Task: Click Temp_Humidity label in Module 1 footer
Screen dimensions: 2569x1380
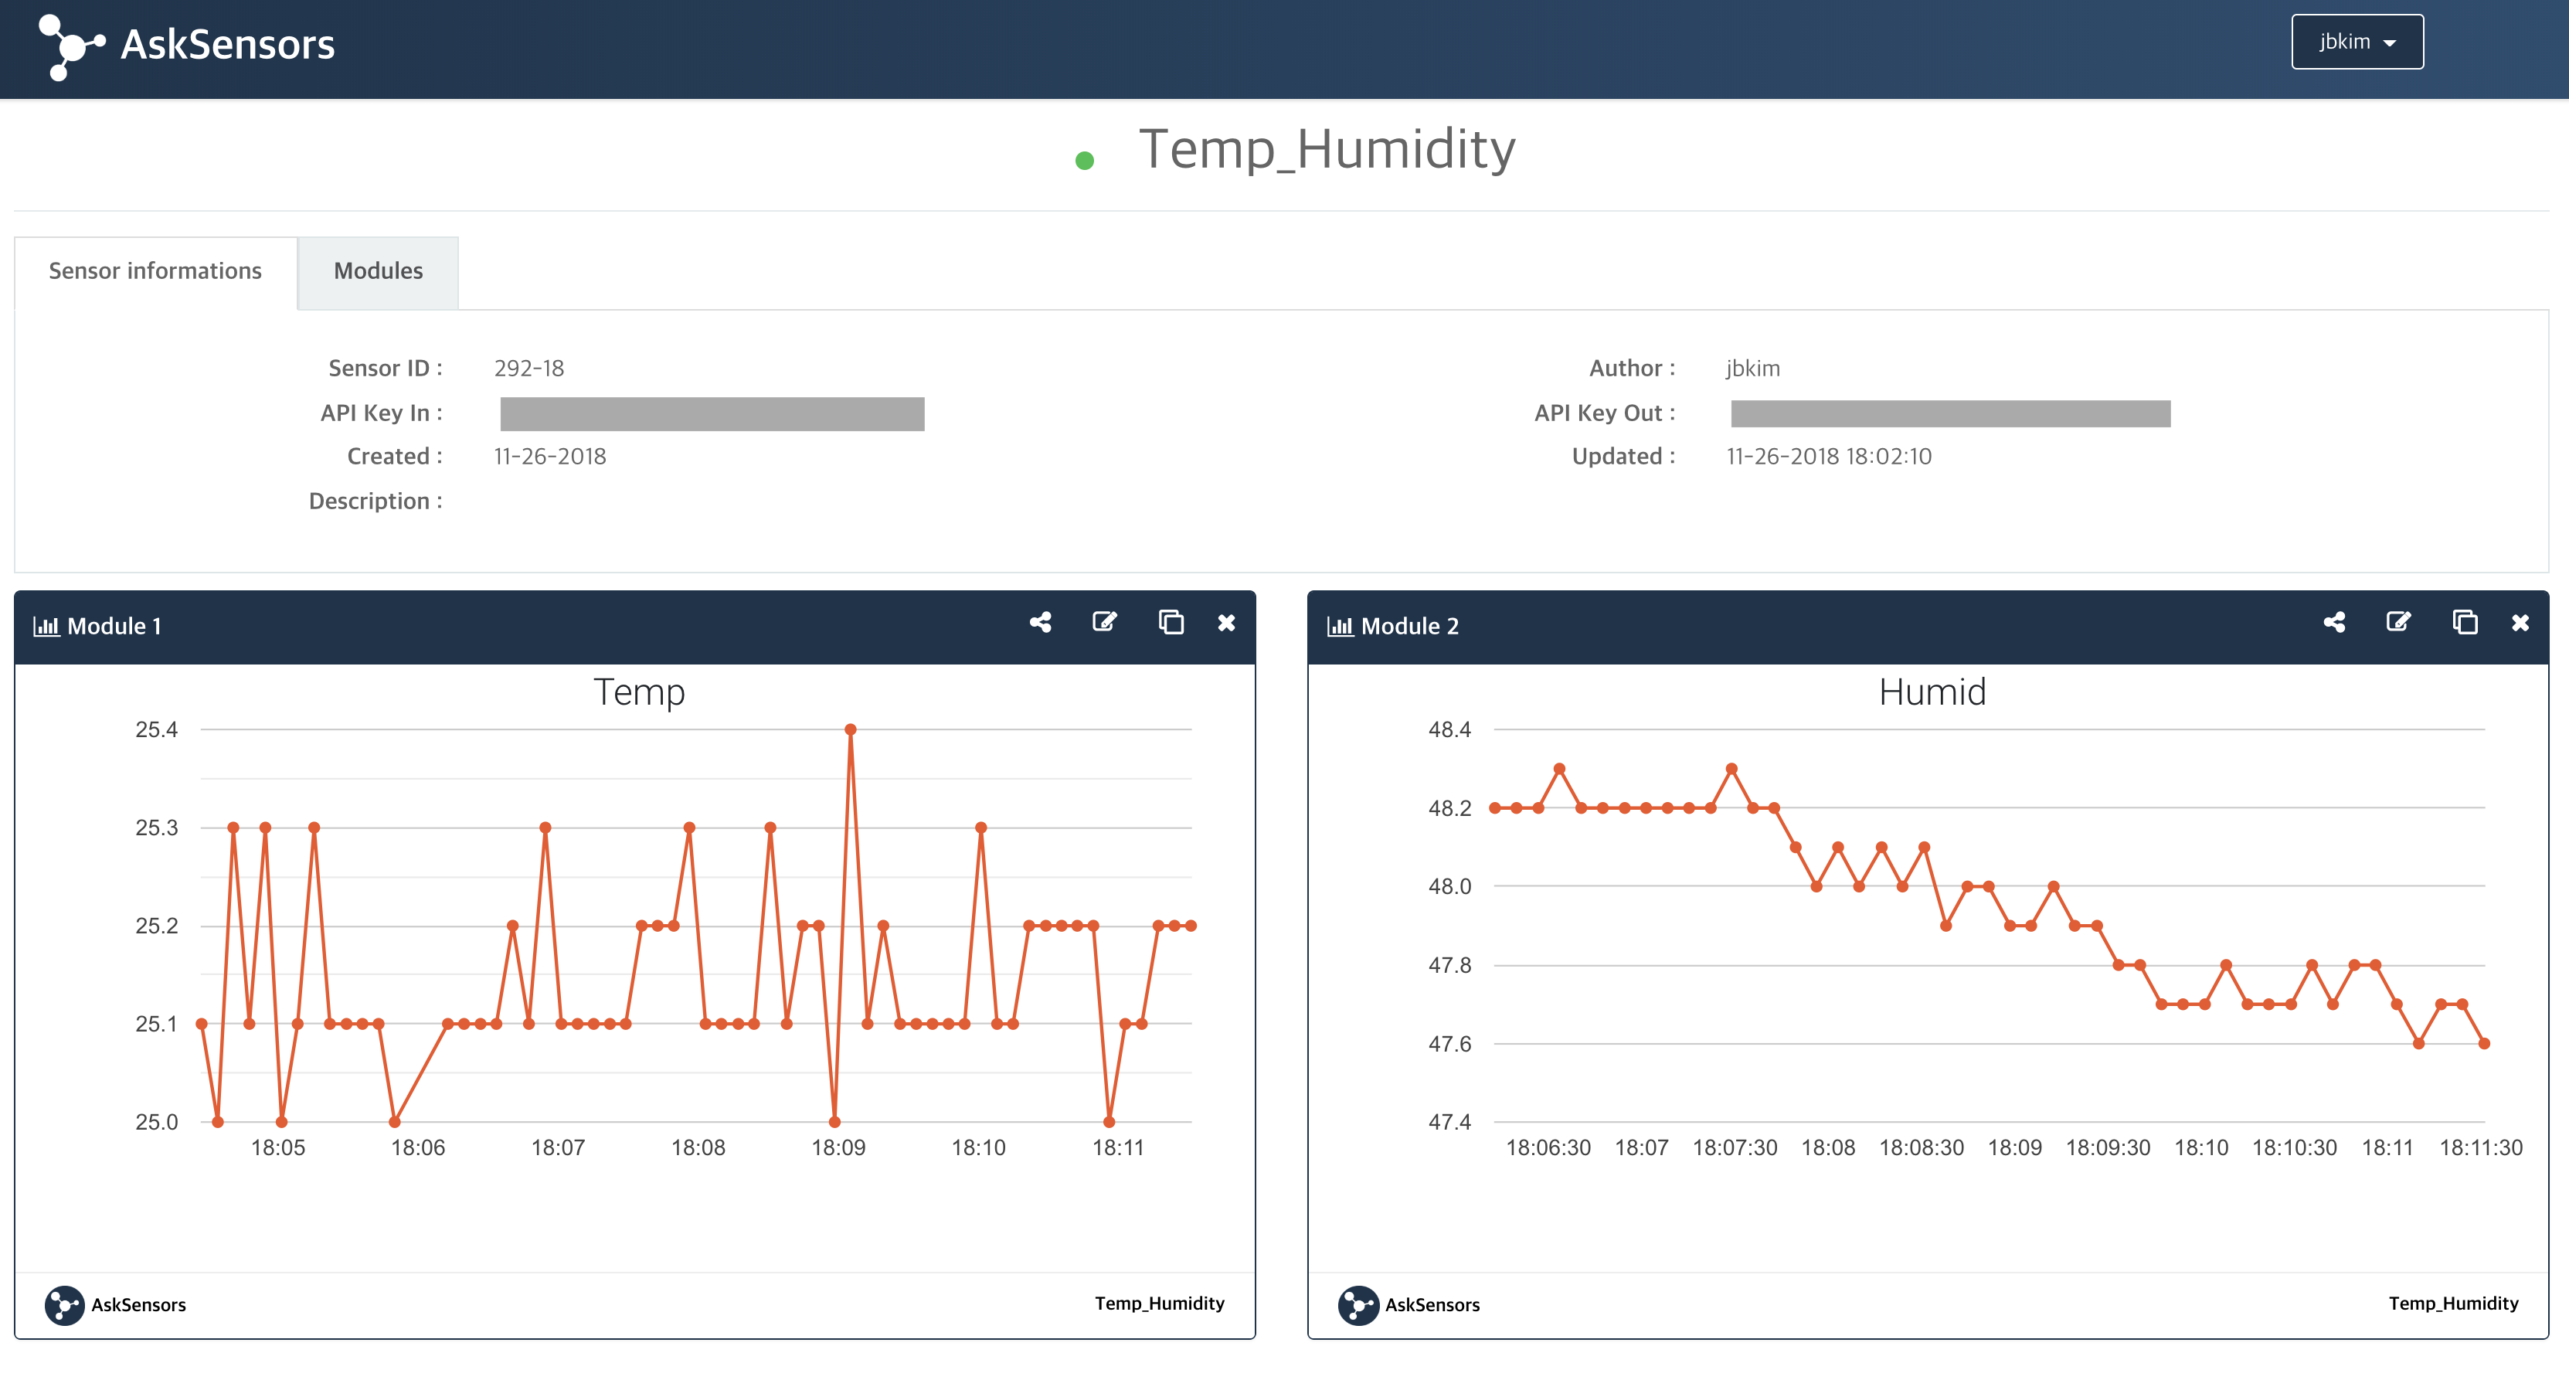Action: pyautogui.click(x=1160, y=1304)
